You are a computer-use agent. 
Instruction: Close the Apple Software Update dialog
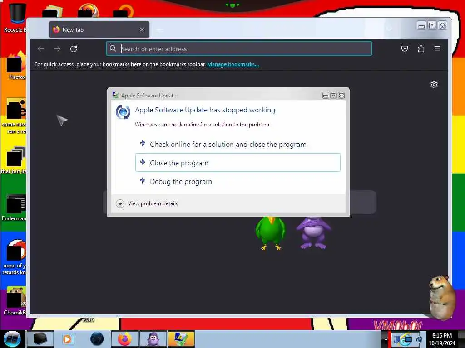(341, 95)
